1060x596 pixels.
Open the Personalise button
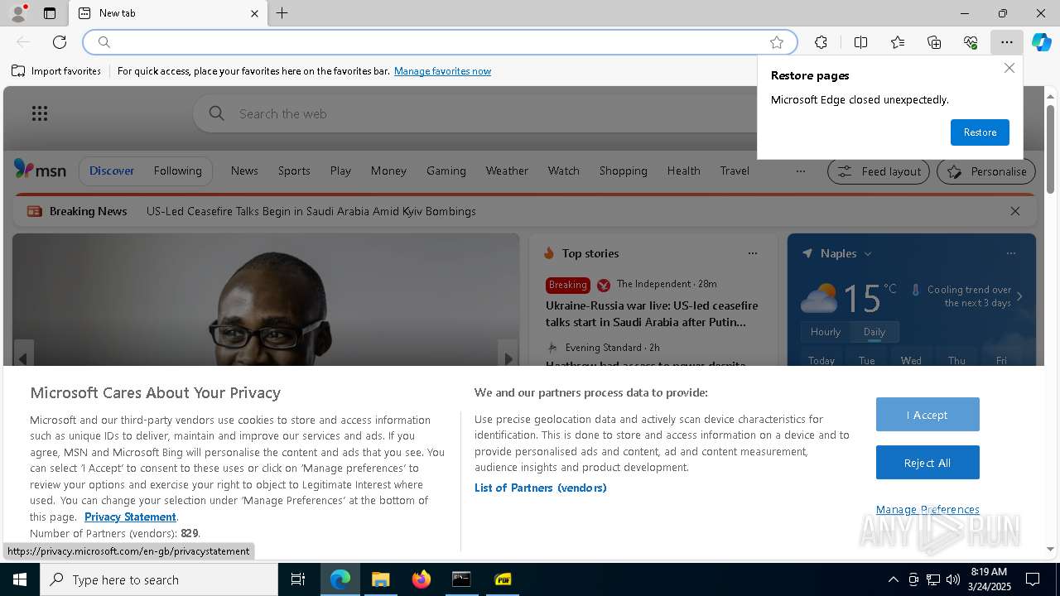986,171
